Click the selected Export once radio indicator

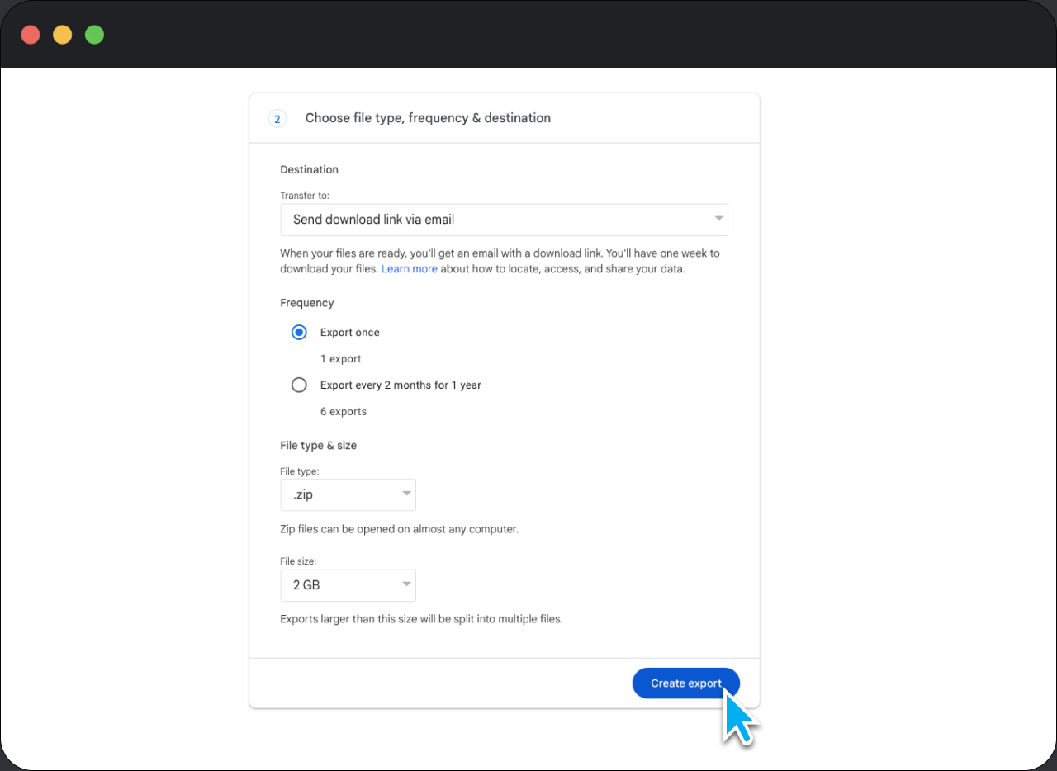tap(299, 332)
